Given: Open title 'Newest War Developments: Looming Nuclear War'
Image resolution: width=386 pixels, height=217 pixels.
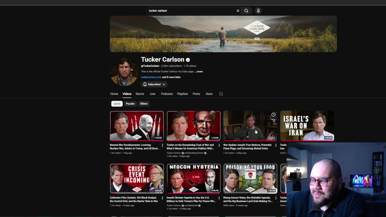Looking at the screenshot, I should [134, 147].
